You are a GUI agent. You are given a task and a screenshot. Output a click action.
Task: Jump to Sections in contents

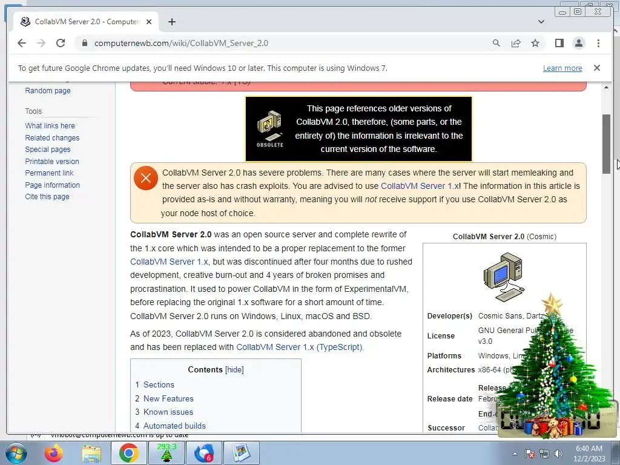coord(159,384)
